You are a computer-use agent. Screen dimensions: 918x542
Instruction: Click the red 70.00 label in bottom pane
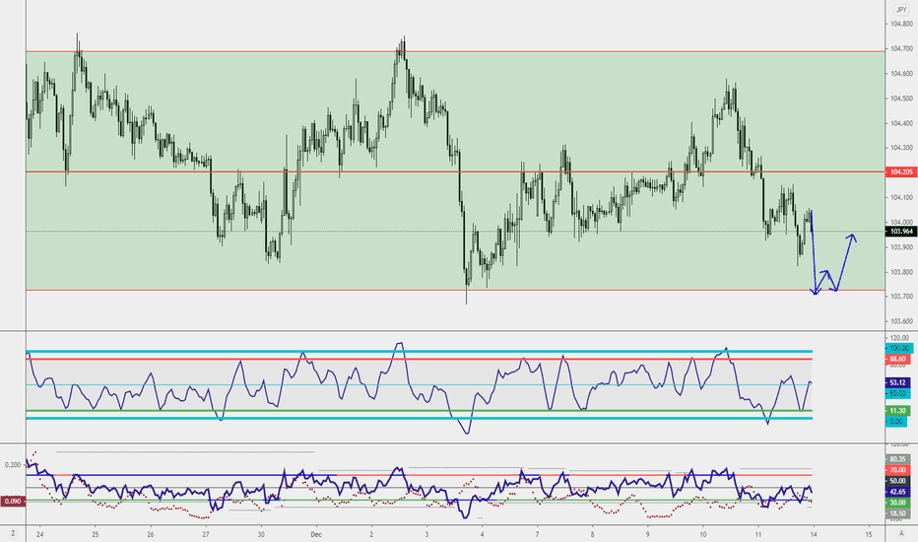[x=898, y=470]
